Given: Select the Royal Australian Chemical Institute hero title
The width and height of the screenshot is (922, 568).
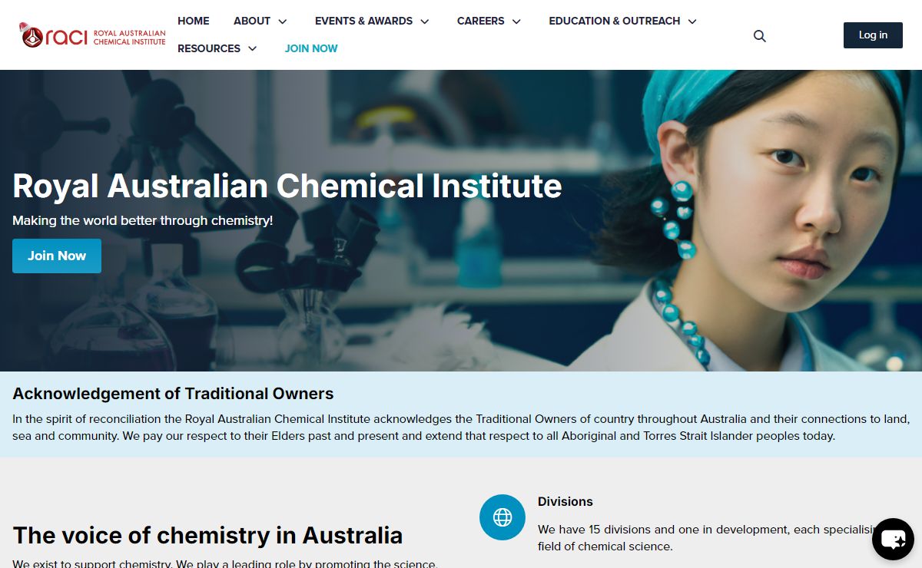Looking at the screenshot, I should pos(287,186).
